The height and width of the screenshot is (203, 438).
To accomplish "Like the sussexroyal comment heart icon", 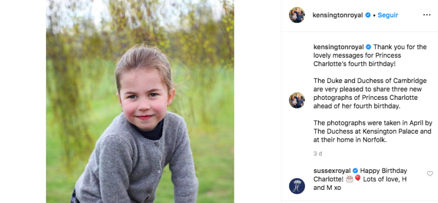I will (430, 174).
